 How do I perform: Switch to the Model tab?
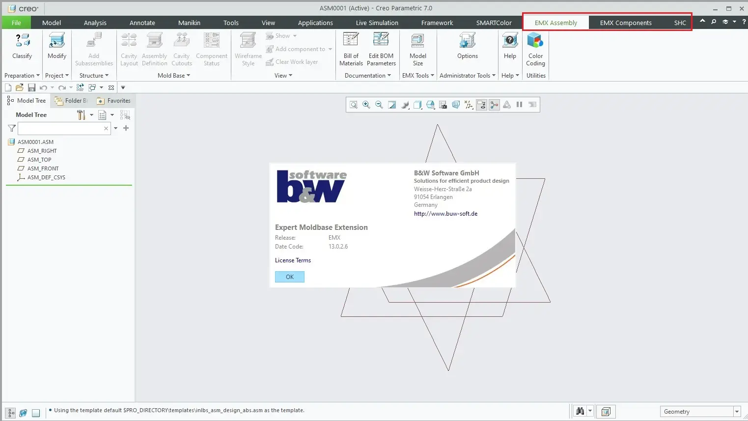tap(52, 23)
